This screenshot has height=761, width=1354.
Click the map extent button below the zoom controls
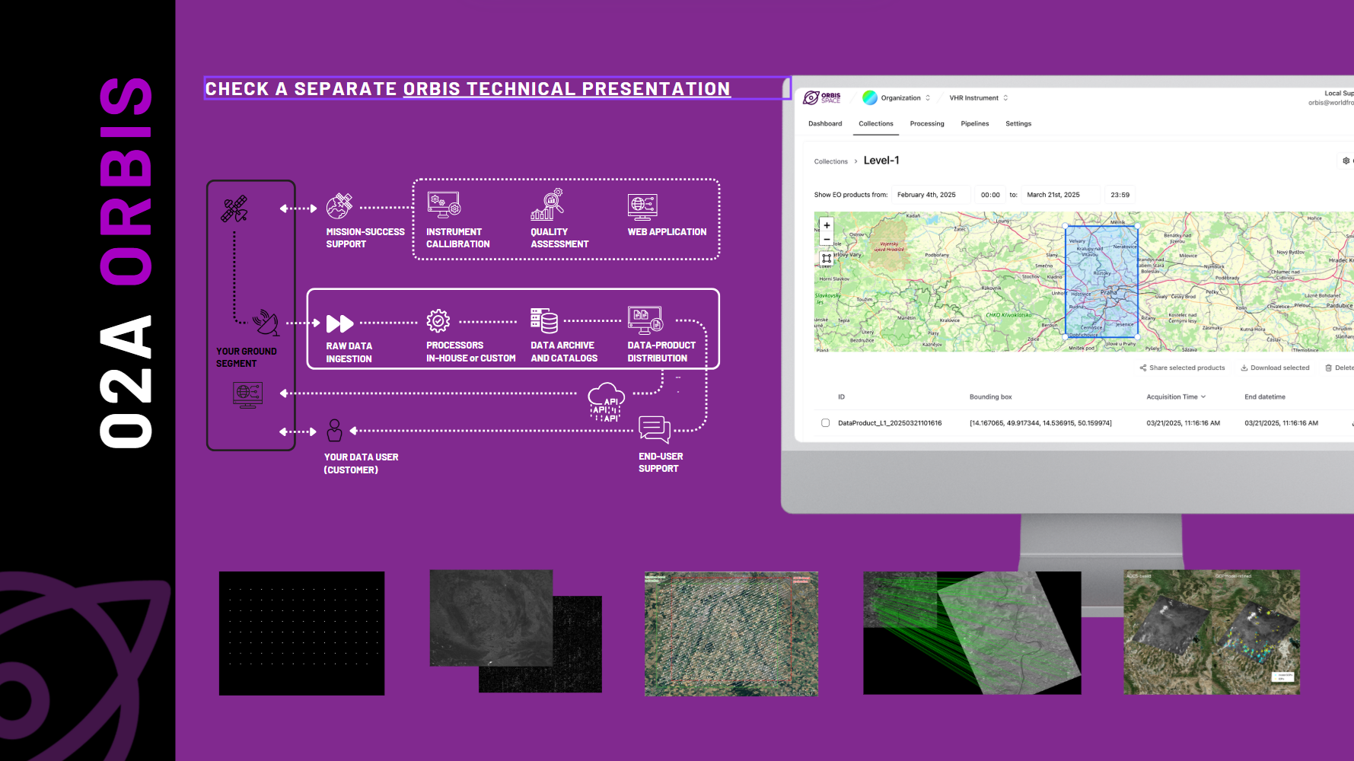click(827, 259)
